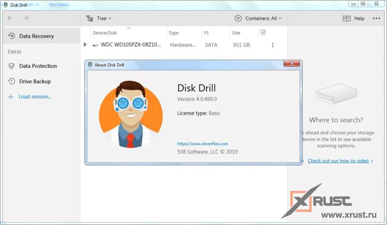Viewport: 387px width, 225px height.
Task: Open the Containers: All filter dropdown
Action: coord(258,18)
